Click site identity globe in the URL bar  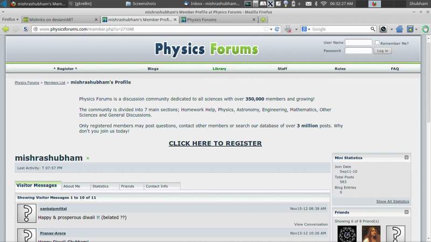tap(36, 29)
